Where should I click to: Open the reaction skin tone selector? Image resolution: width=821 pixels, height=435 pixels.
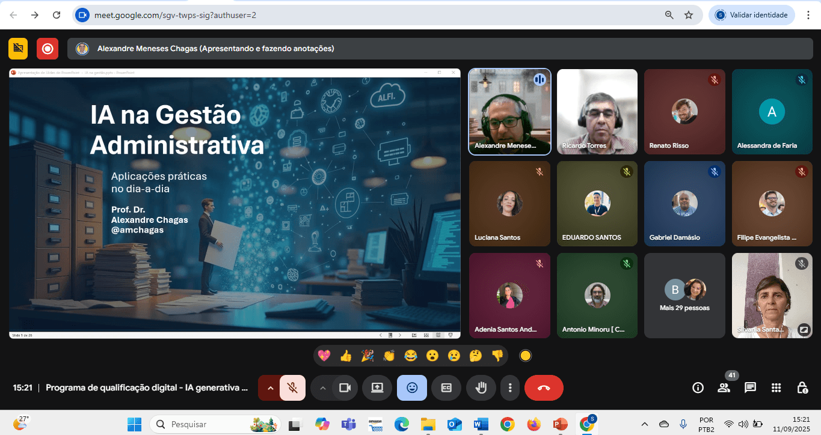525,355
